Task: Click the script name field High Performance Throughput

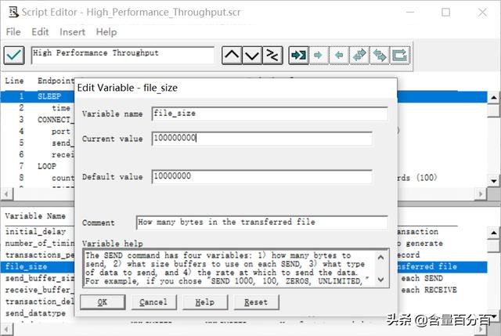Action: point(123,55)
